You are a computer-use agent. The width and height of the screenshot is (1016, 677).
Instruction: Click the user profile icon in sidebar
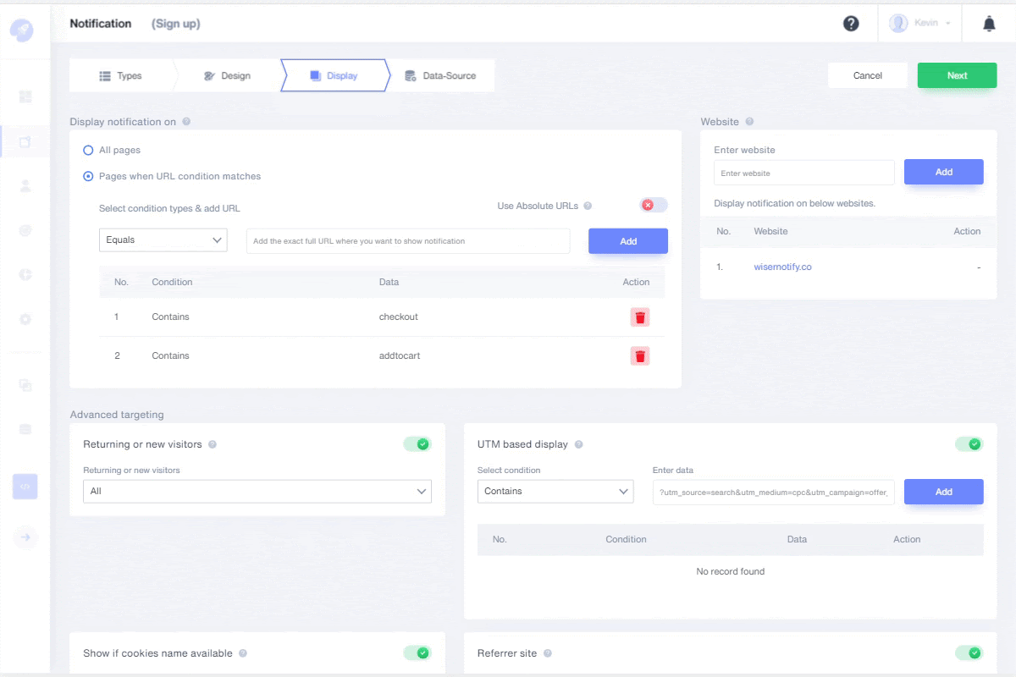tap(25, 186)
